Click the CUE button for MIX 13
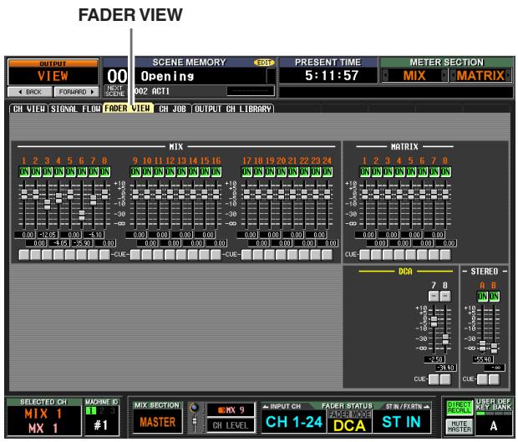 click(181, 255)
